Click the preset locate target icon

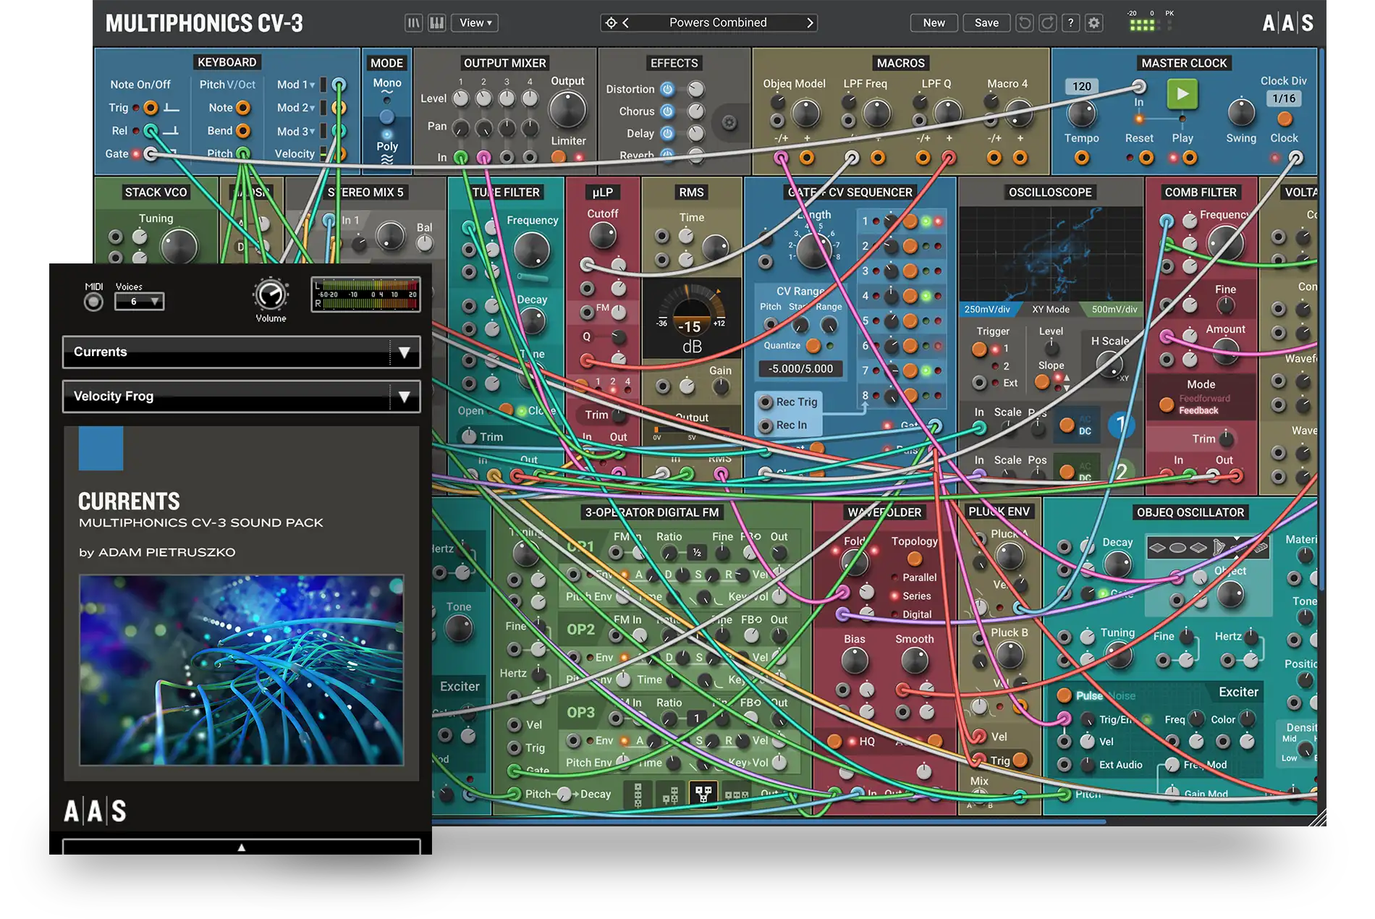coord(611,23)
